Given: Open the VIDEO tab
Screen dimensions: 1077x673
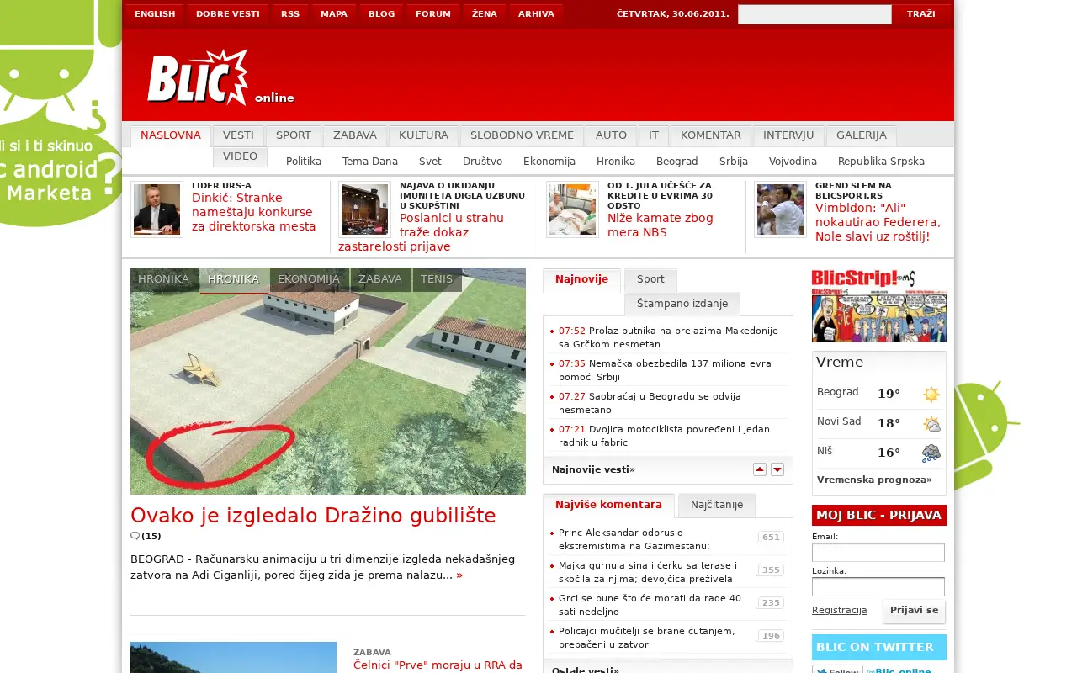Looking at the screenshot, I should click(x=240, y=157).
